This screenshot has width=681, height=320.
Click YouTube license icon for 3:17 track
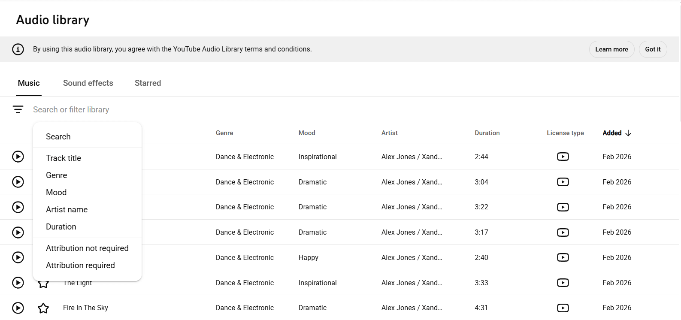pos(563,232)
